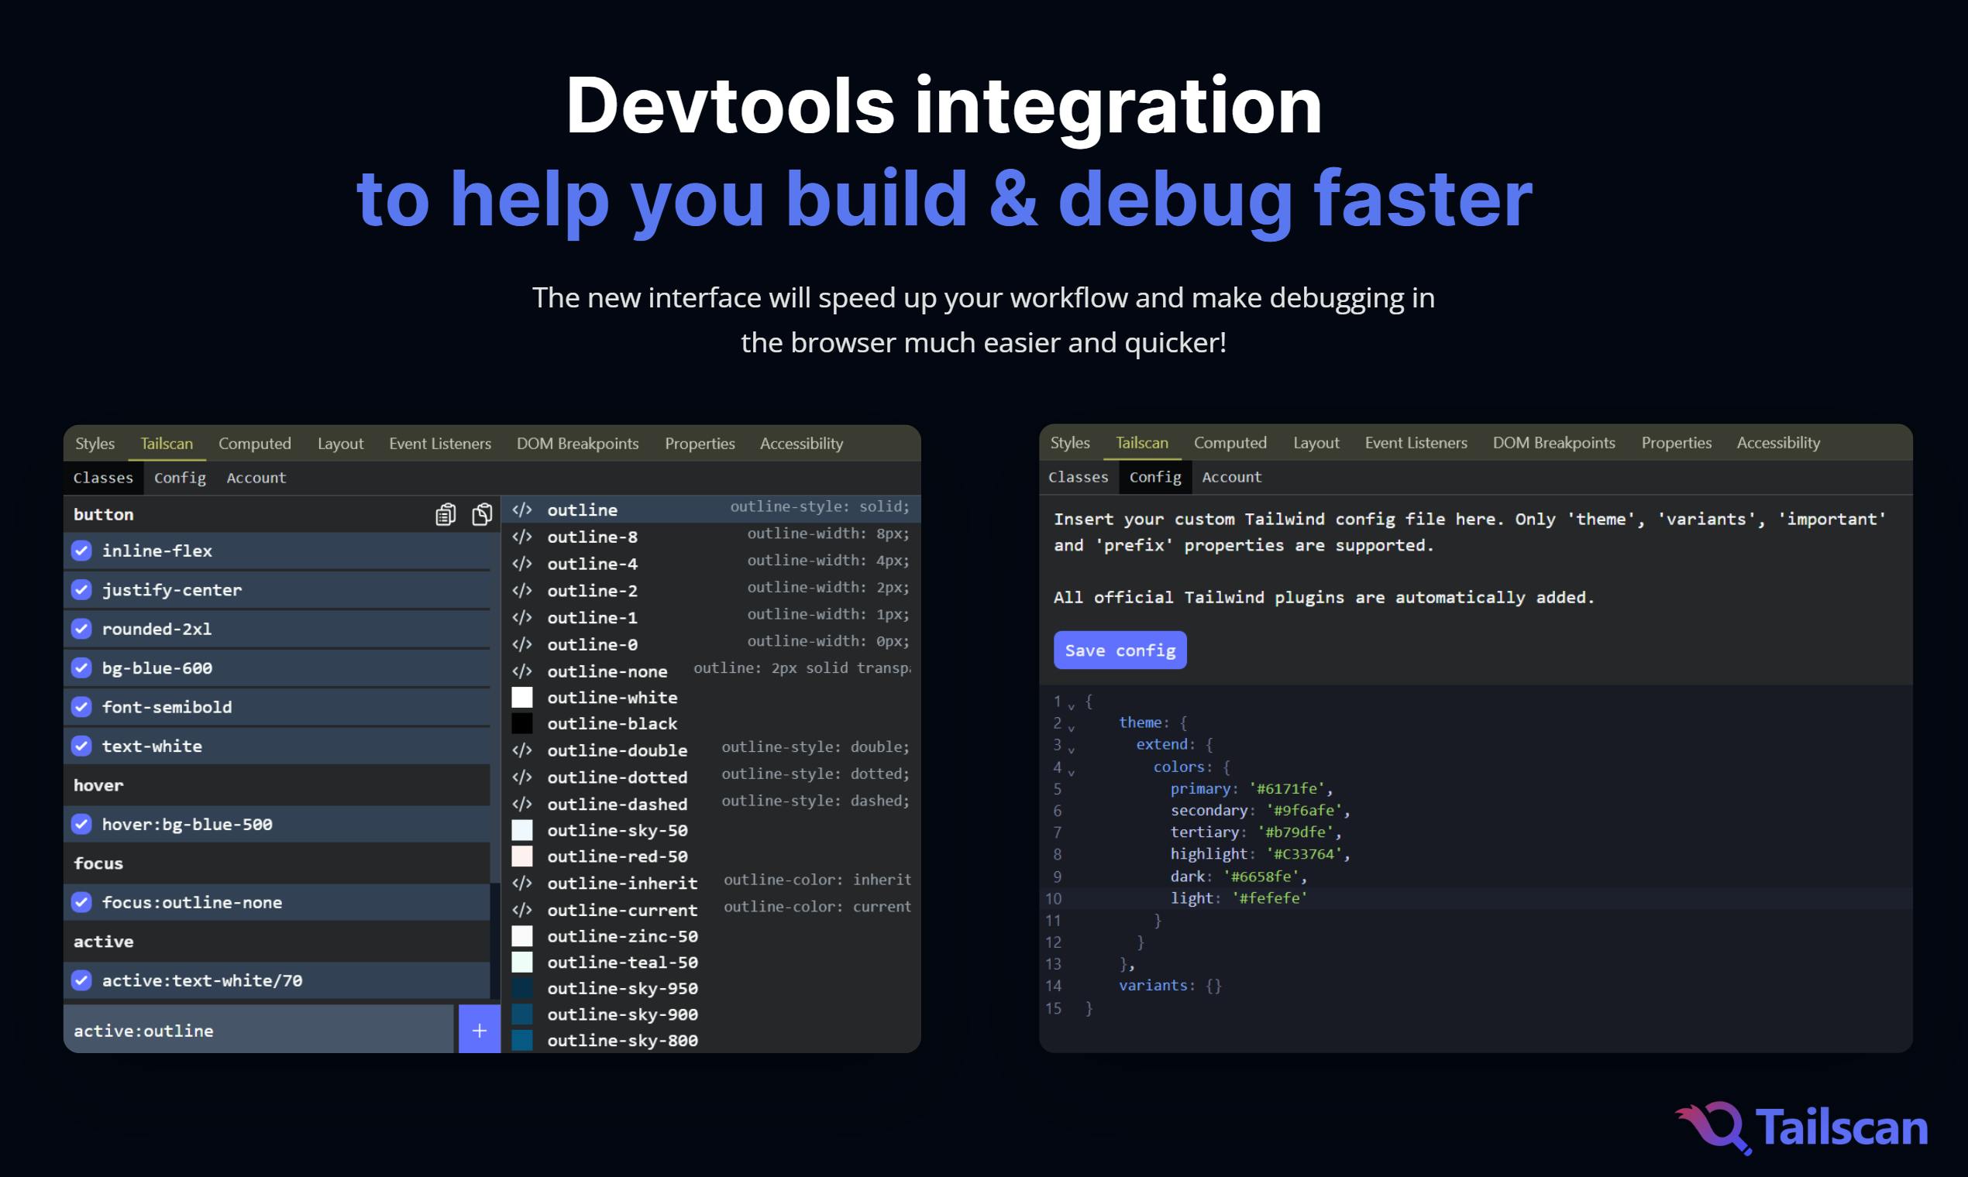Click the clipboard-with-list copy icon beside button
Viewport: 1968px width, 1177px height.
(446, 515)
